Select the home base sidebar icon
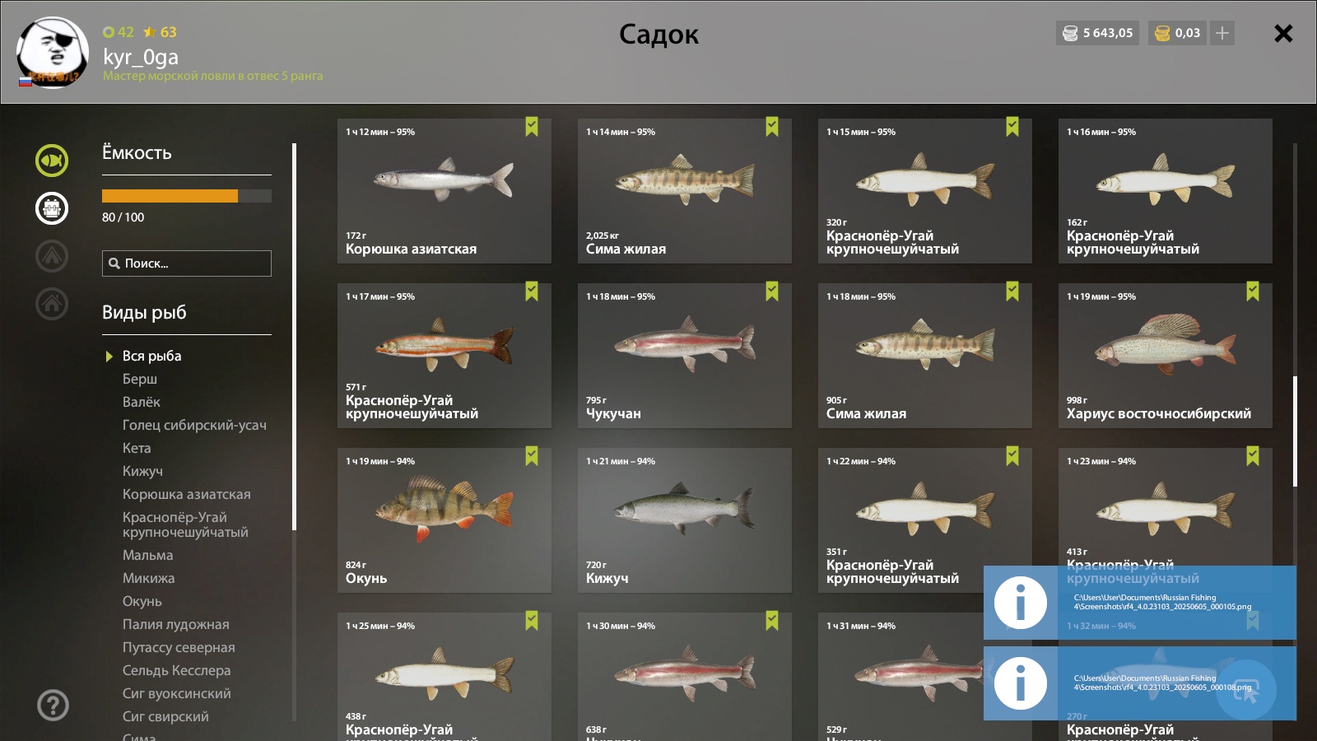 tap(52, 304)
